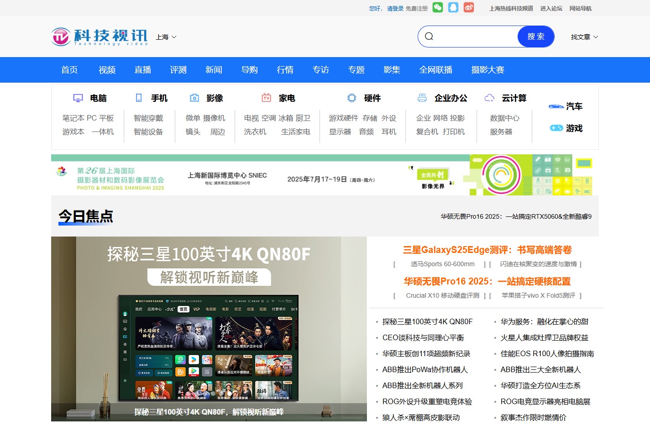Open news item CEO谈科技与同理心平衡
The height and width of the screenshot is (426, 650).
pyautogui.click(x=423, y=338)
